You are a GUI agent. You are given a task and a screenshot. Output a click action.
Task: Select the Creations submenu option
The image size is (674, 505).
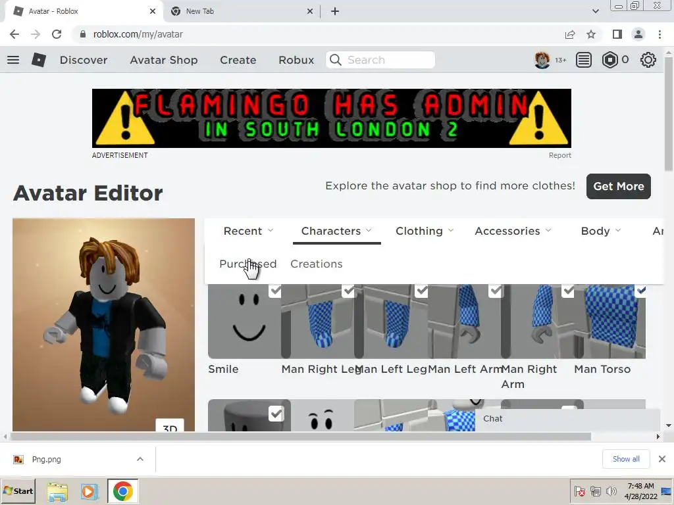pyautogui.click(x=317, y=264)
